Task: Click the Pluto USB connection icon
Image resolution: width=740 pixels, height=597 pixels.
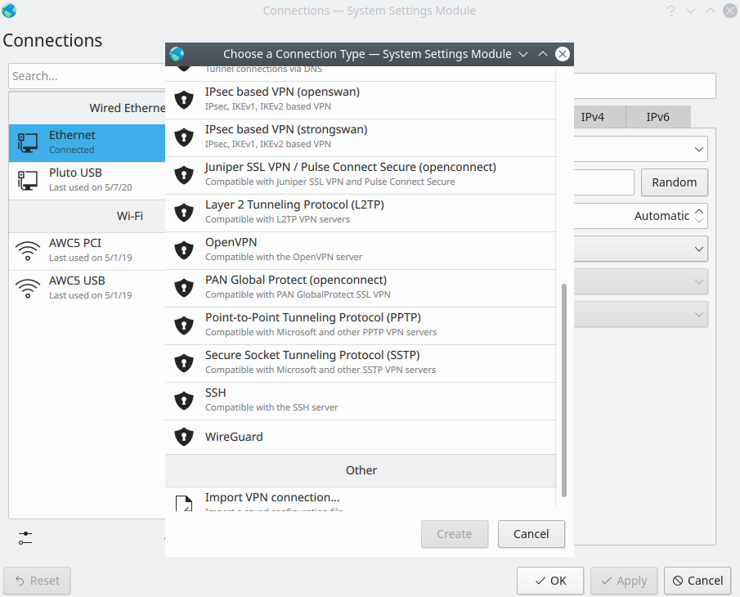Action: coord(27,179)
